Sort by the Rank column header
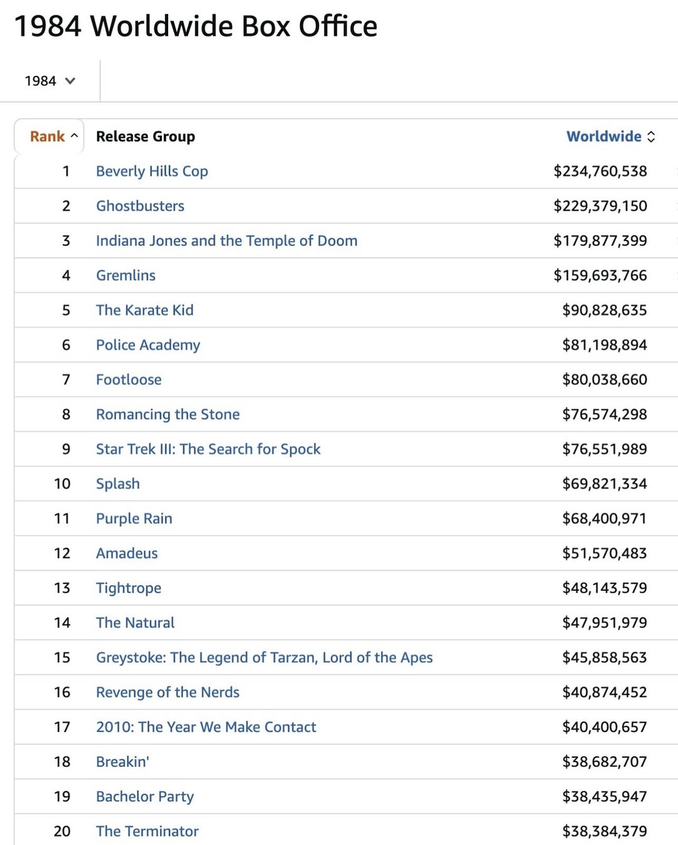678x845 pixels. (48, 136)
